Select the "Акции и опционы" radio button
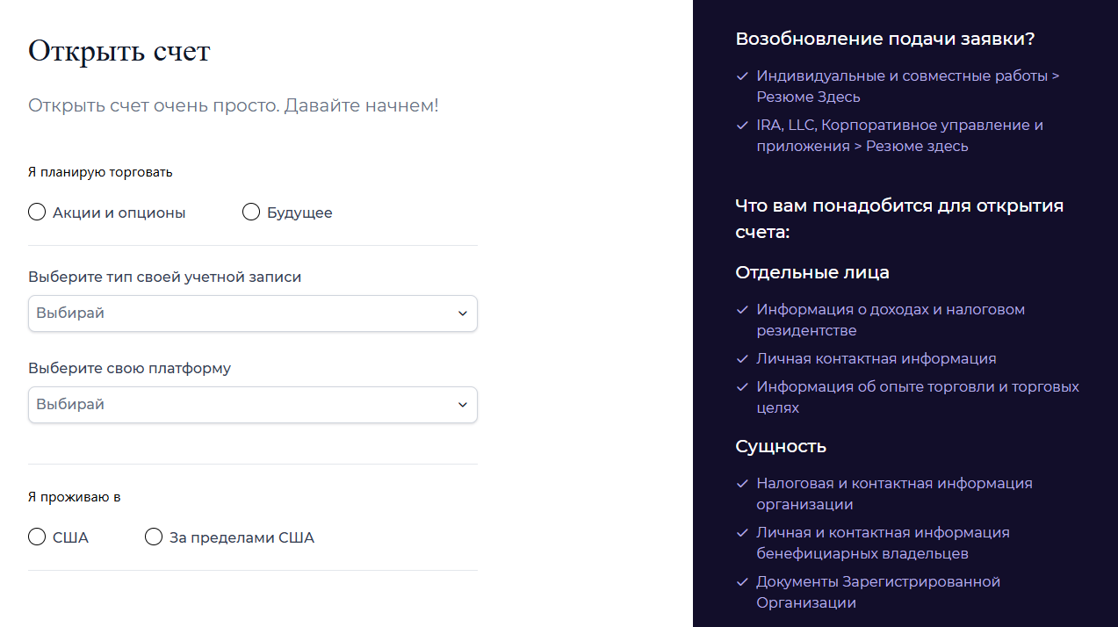Viewport: 1118px width, 627px height. pos(37,213)
